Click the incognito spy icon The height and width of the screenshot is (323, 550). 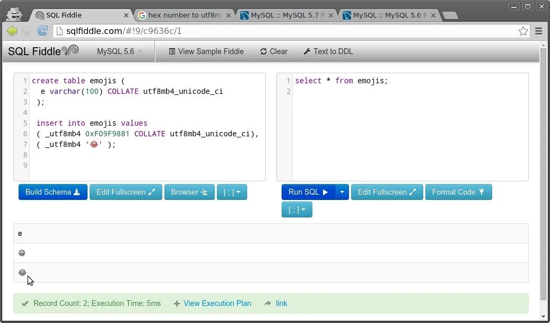(x=15, y=14)
